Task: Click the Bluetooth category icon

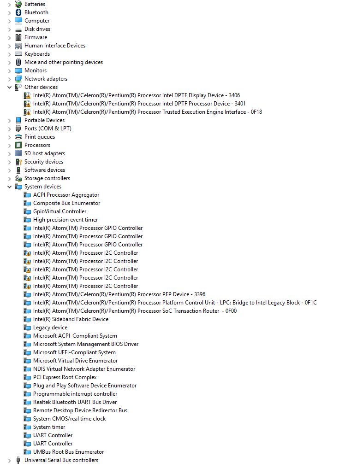Action: pos(18,12)
